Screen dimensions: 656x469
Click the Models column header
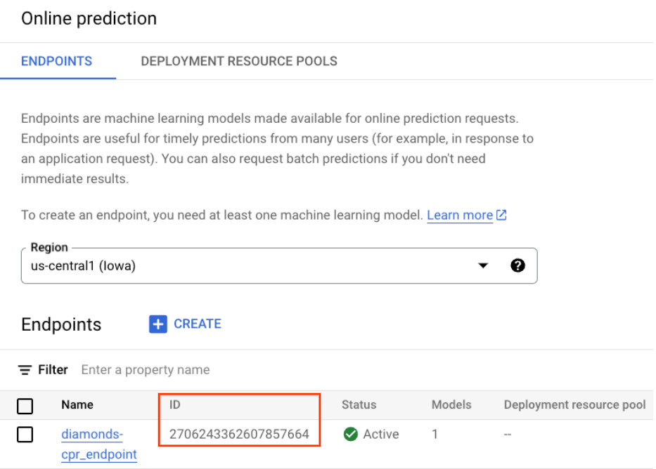pos(451,405)
